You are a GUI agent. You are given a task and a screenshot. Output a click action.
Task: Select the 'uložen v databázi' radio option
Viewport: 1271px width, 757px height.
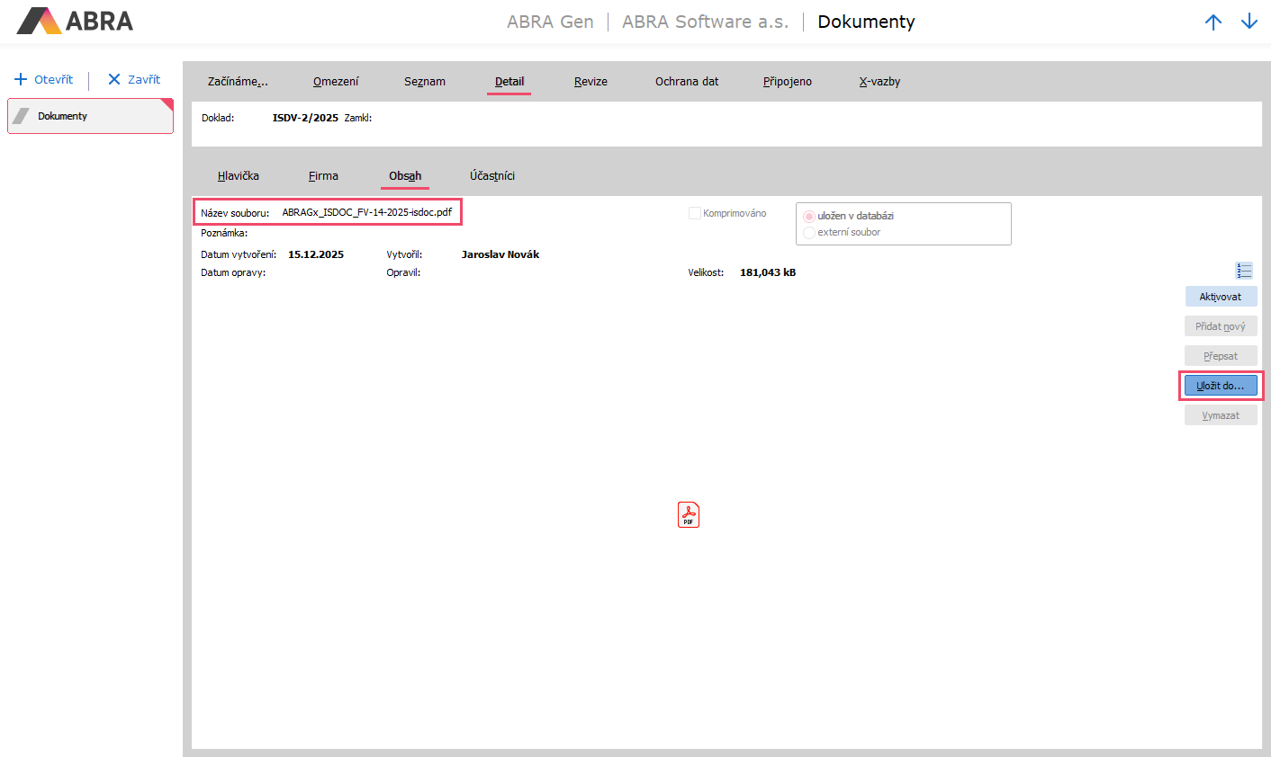coord(809,217)
